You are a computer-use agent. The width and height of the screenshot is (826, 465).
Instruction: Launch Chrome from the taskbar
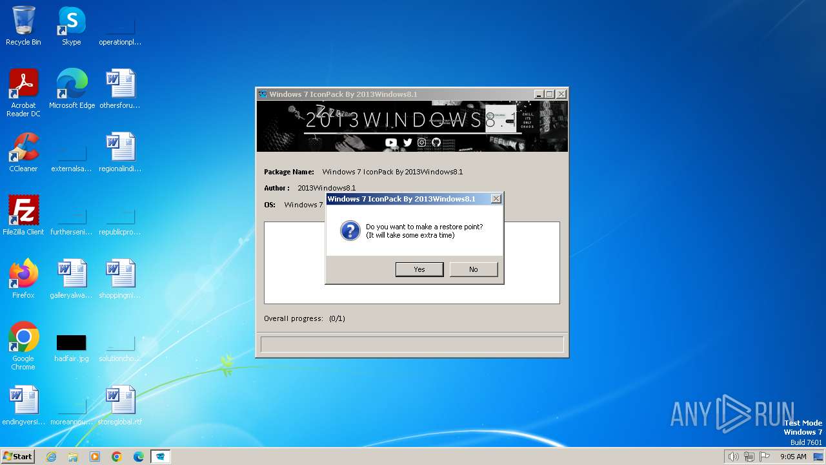click(117, 457)
